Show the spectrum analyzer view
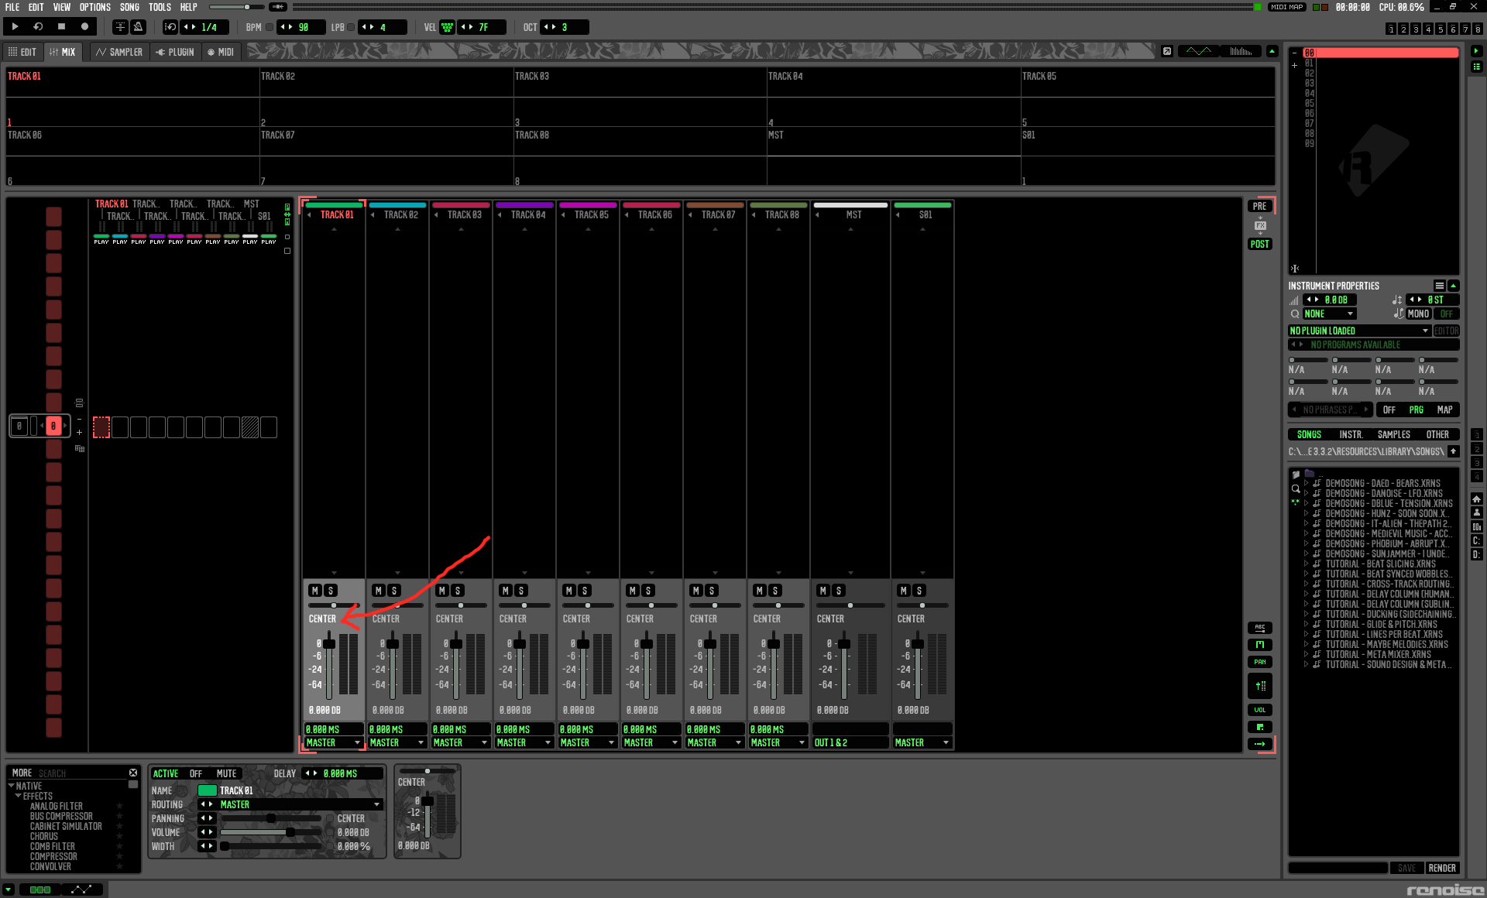 (1241, 51)
